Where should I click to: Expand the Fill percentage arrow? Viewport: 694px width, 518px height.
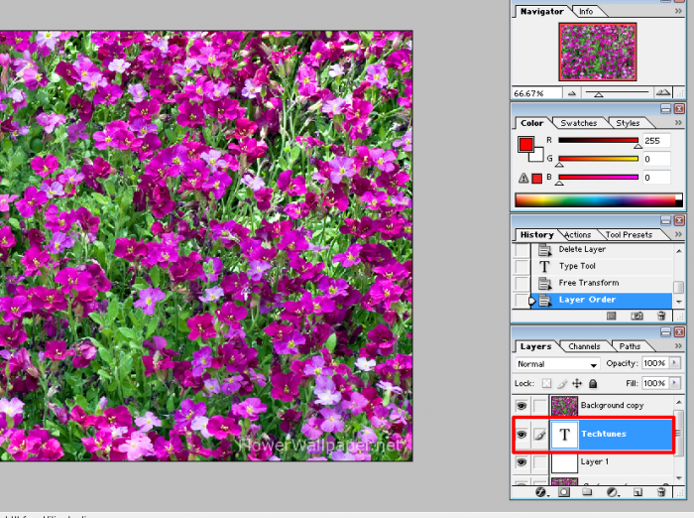point(675,383)
